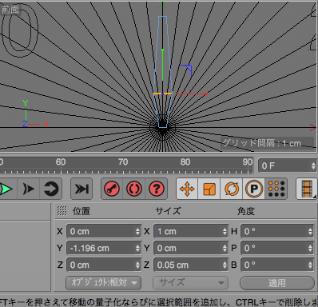Click timeline ruler at frame 70
Screen dimensions: 318x307
click(x=123, y=165)
